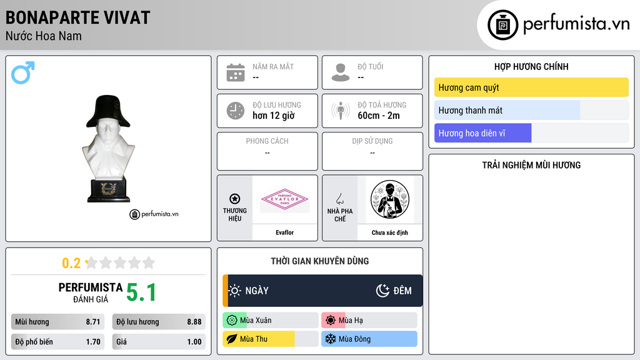Click the snowflake icon for Mùa Đông
Viewport: 640px width, 360px height.
pyautogui.click(x=331, y=339)
